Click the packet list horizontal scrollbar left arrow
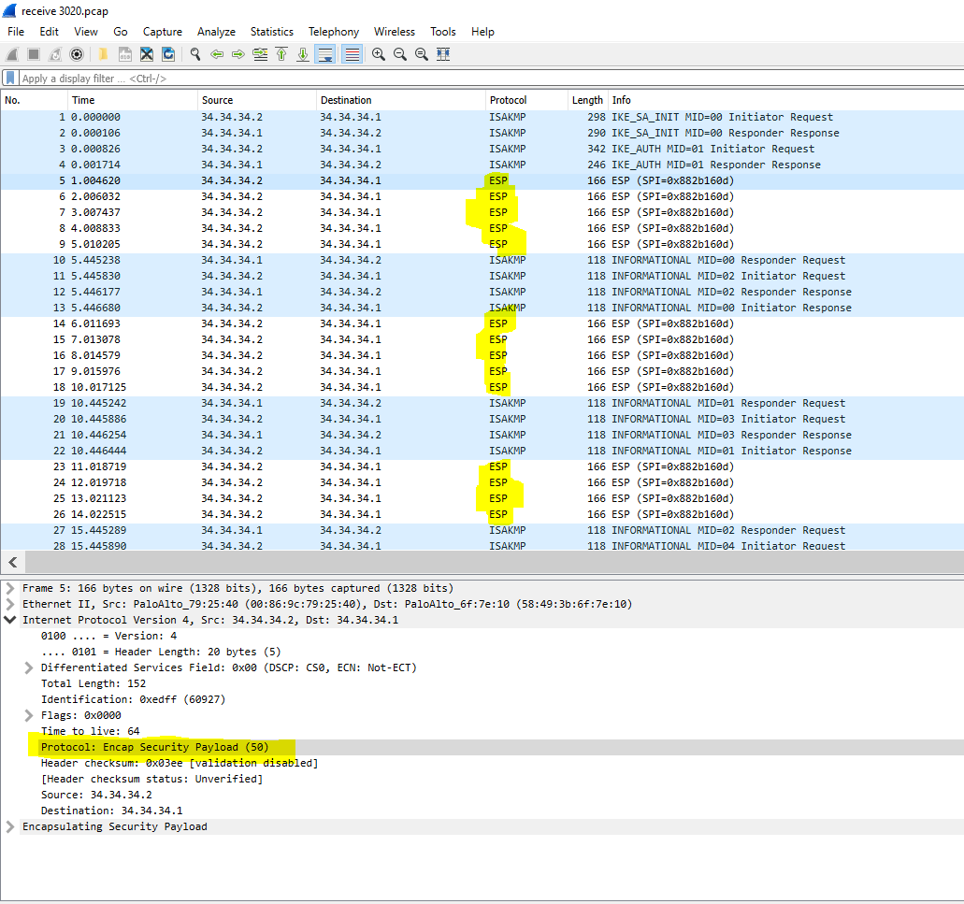Viewport: 964px width, 904px height. point(13,562)
